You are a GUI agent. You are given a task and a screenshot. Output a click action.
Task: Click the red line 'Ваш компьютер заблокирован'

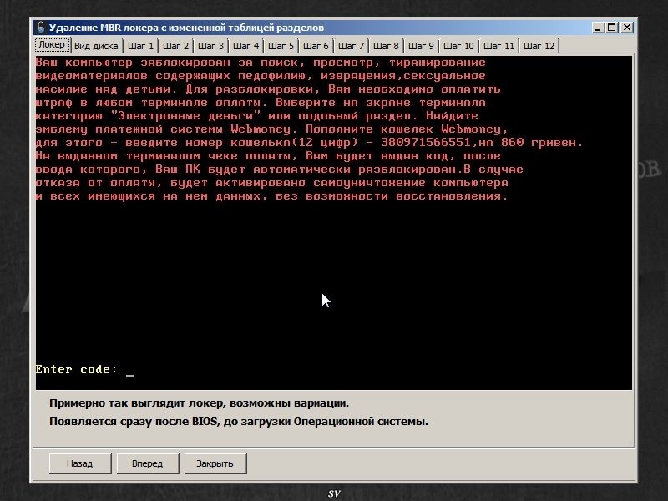261,63
